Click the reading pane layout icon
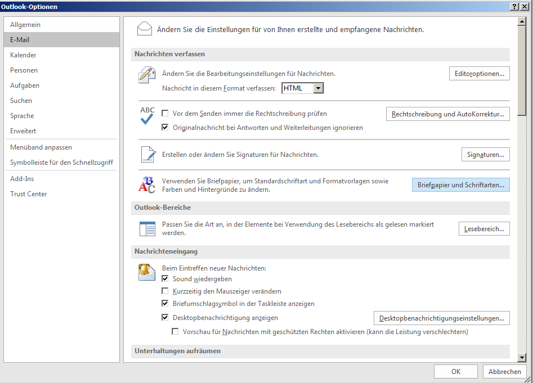Image resolution: width=533 pixels, height=383 pixels. pyautogui.click(x=147, y=228)
